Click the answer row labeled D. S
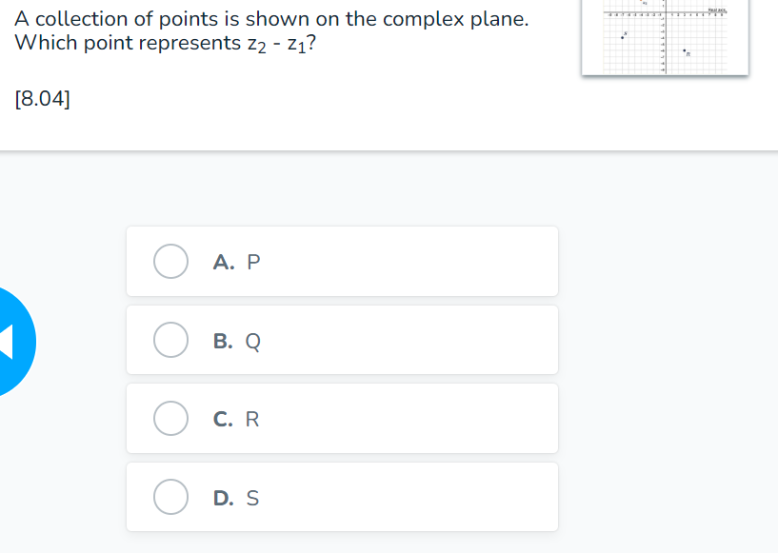Viewport: 778px width, 553px height. click(342, 496)
